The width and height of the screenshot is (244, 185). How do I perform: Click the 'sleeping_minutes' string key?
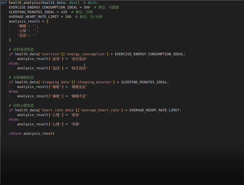(x=95, y=82)
